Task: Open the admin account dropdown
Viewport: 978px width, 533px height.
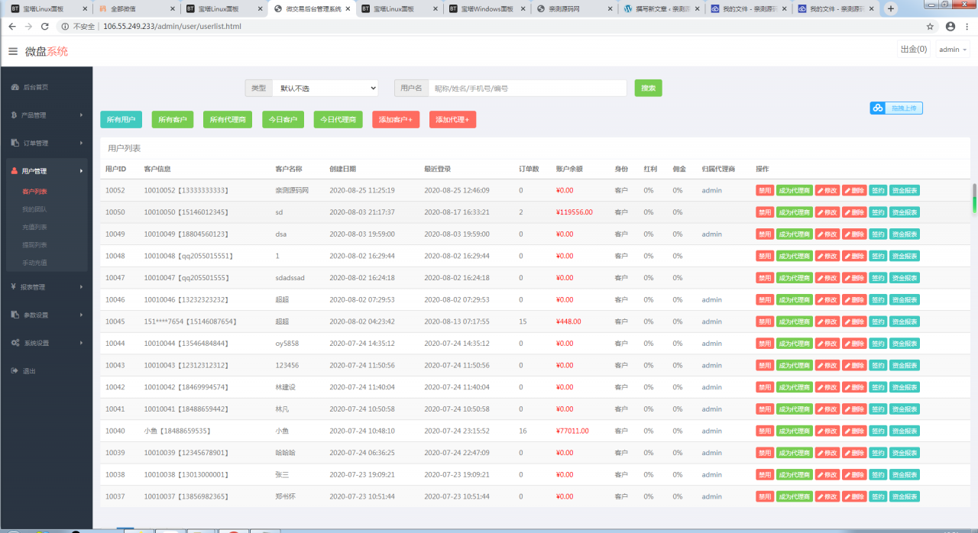Action: pyautogui.click(x=954, y=50)
